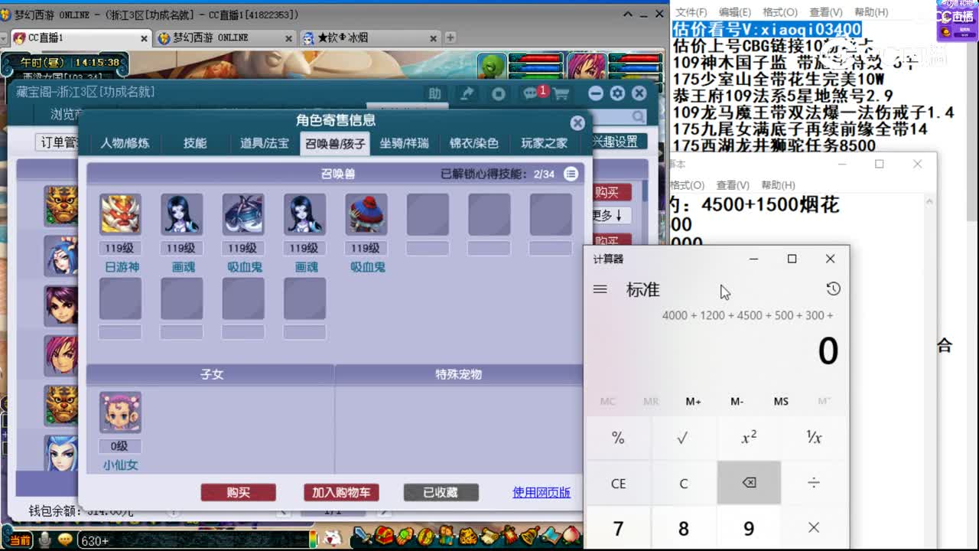
Task: Click the number 7 key
Action: click(x=618, y=528)
